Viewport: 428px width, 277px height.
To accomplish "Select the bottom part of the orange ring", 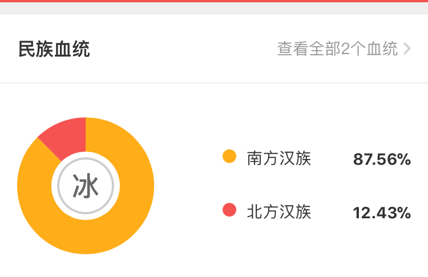I will click(x=86, y=237).
